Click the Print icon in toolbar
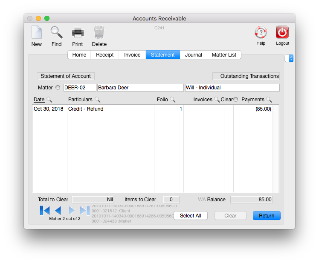Image resolution: width=319 pixels, height=263 pixels. pos(78,33)
